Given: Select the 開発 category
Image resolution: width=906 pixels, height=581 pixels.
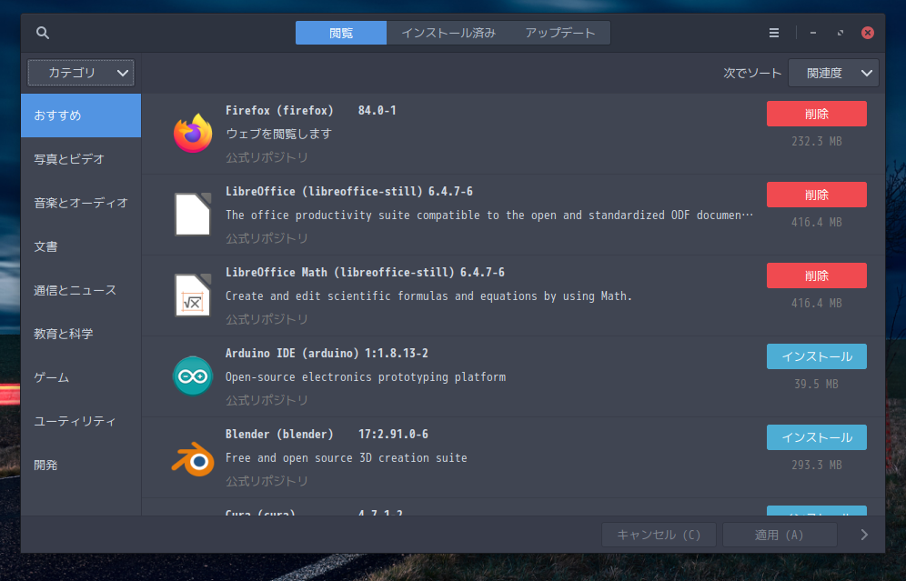Looking at the screenshot, I should [x=81, y=466].
